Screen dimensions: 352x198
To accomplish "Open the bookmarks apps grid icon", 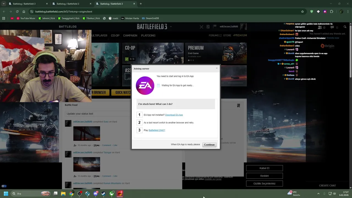I will coord(4,18).
